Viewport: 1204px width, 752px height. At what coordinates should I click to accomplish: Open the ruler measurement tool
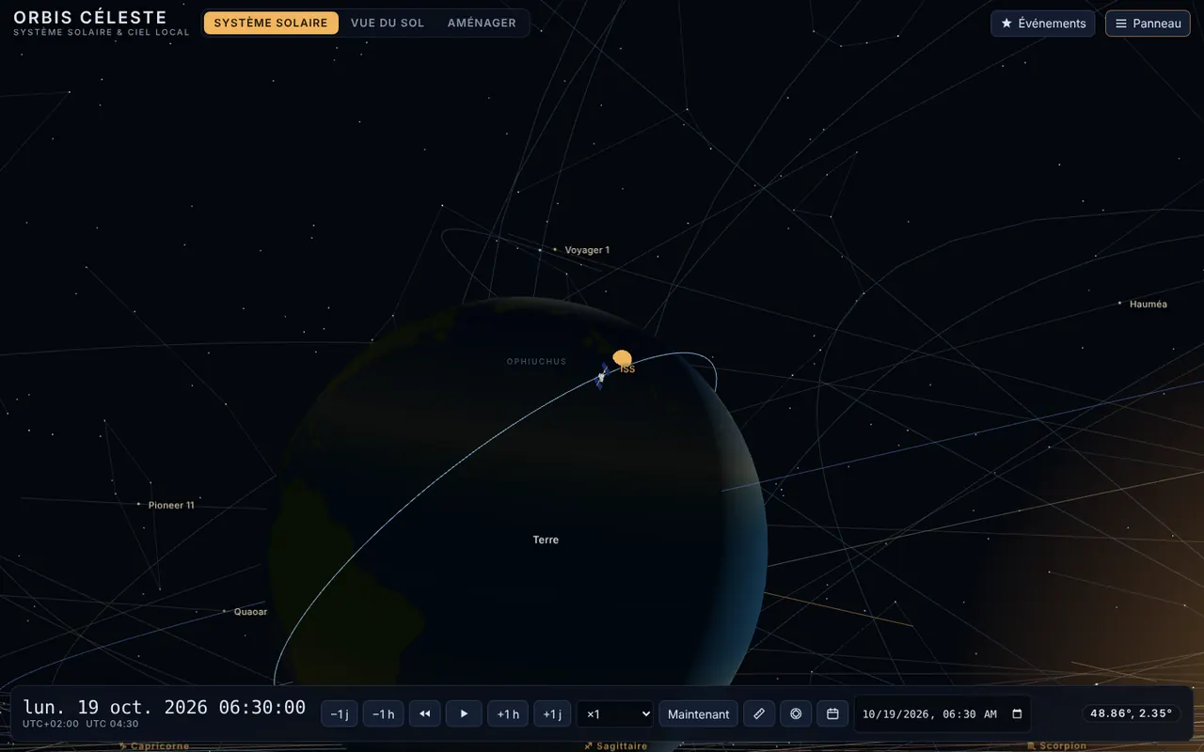pos(759,714)
